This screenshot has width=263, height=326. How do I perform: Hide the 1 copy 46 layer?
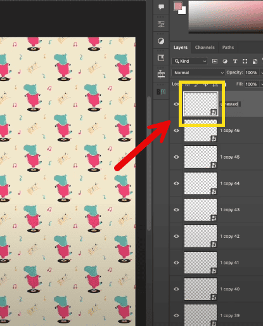(176, 131)
